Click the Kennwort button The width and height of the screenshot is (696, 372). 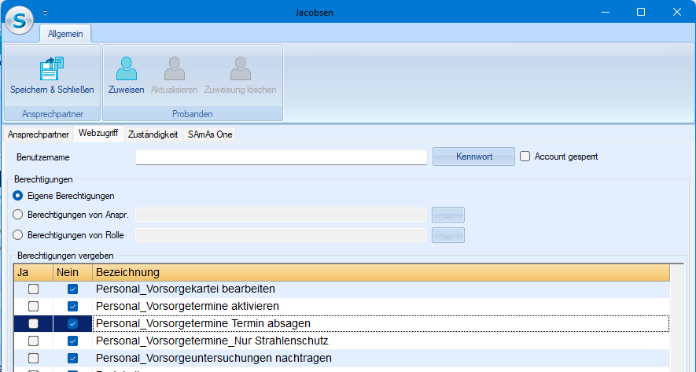[474, 157]
